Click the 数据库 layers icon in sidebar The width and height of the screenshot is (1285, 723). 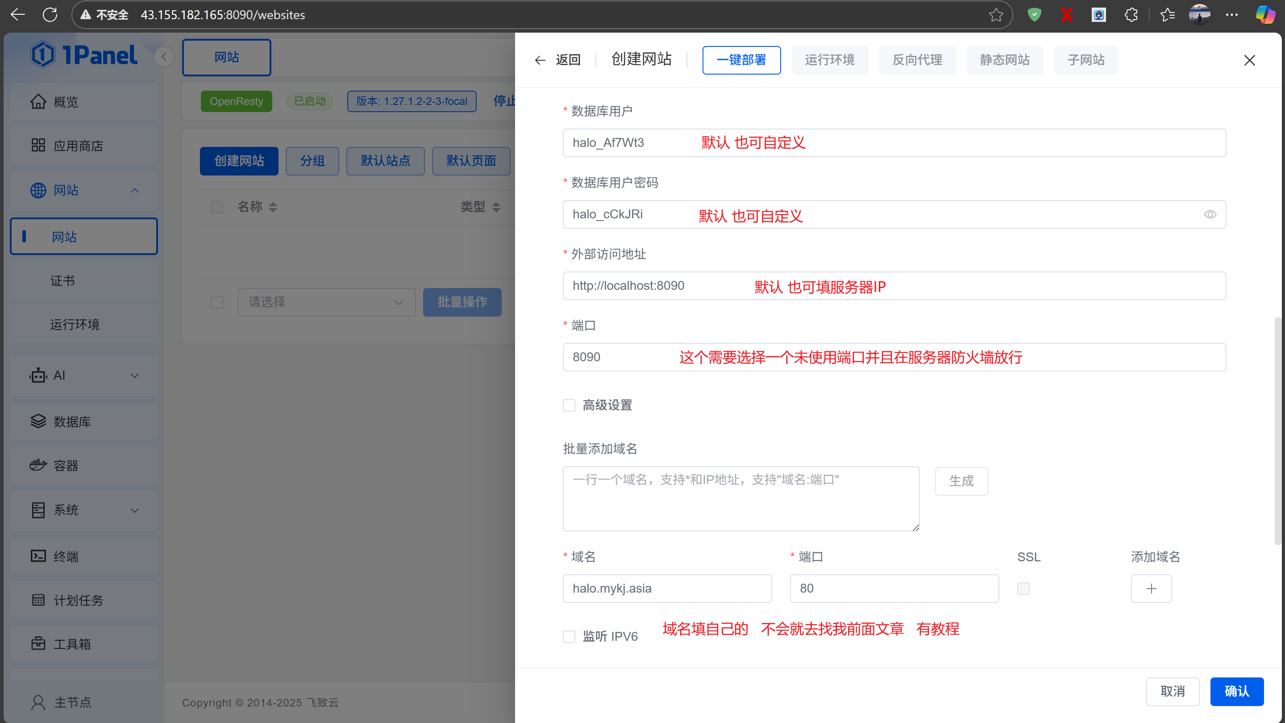point(38,421)
